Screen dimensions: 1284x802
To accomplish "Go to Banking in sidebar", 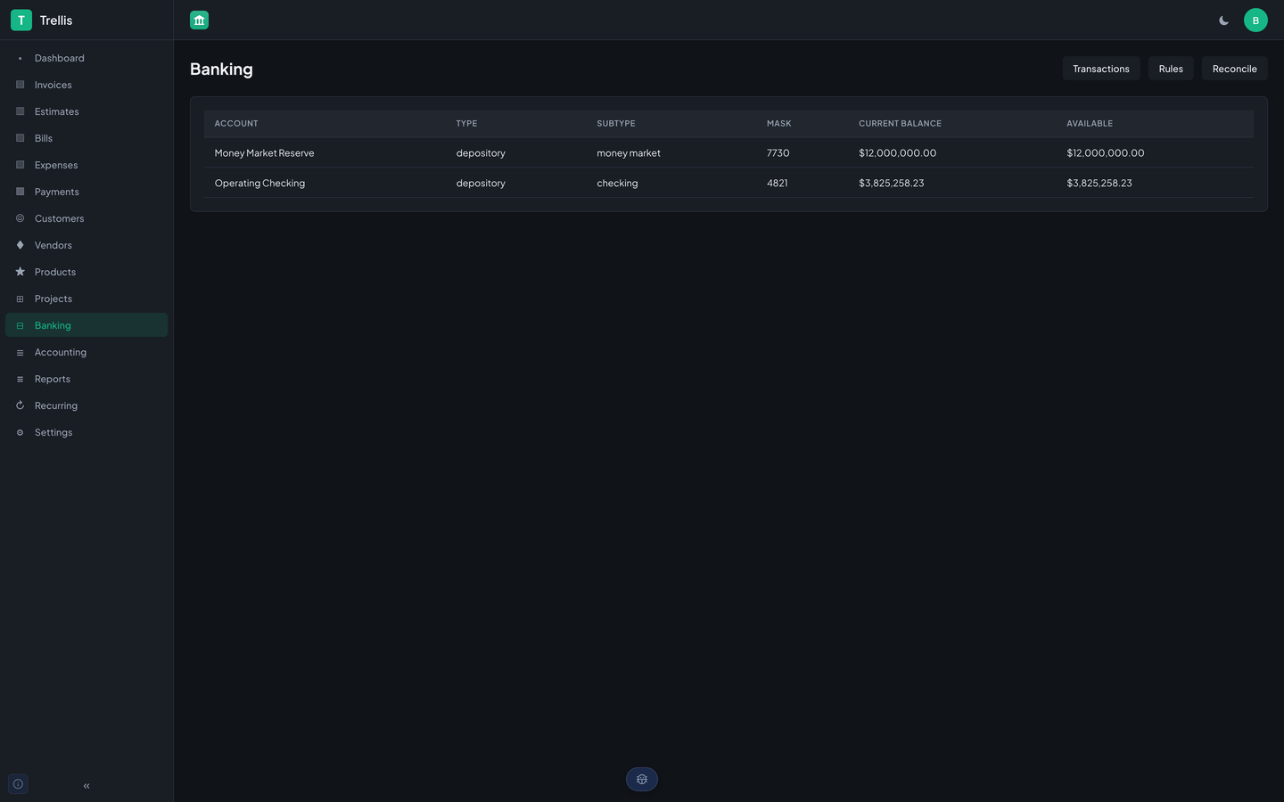I will 86,325.
